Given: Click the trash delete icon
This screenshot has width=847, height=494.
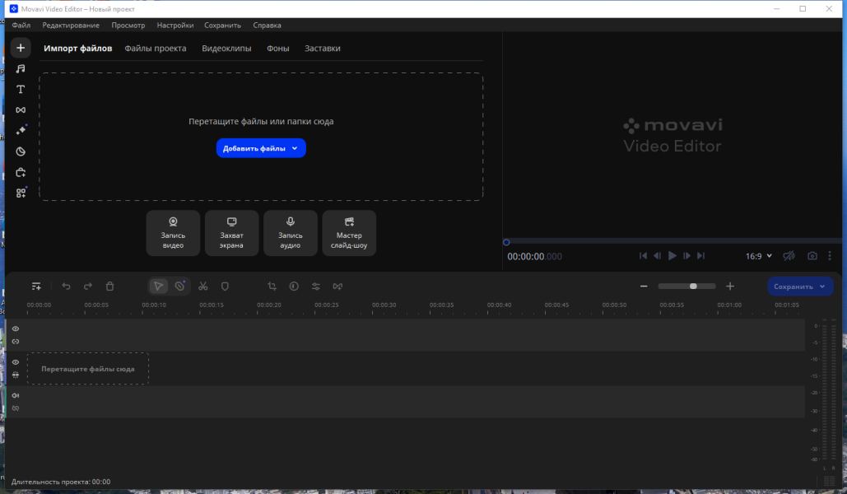Looking at the screenshot, I should click(109, 287).
